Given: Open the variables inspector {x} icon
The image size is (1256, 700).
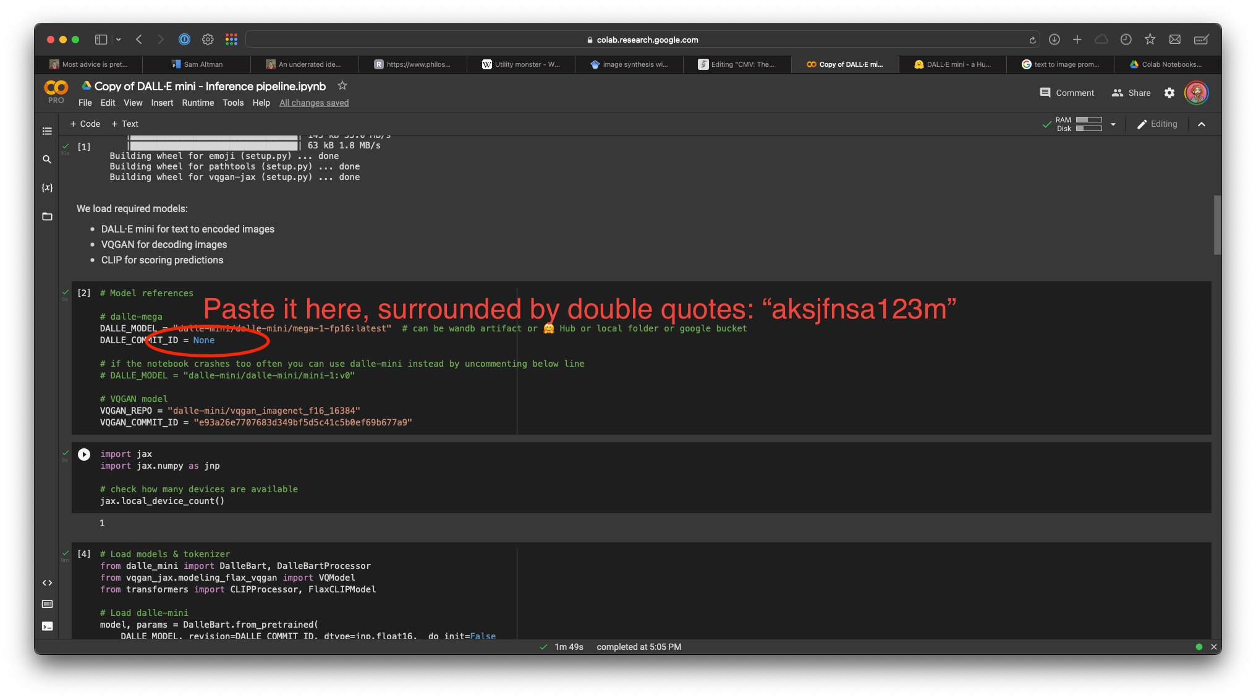Looking at the screenshot, I should (47, 187).
